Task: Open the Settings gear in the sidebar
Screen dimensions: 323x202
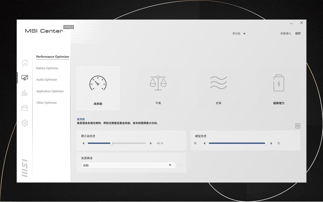Action: point(24,123)
